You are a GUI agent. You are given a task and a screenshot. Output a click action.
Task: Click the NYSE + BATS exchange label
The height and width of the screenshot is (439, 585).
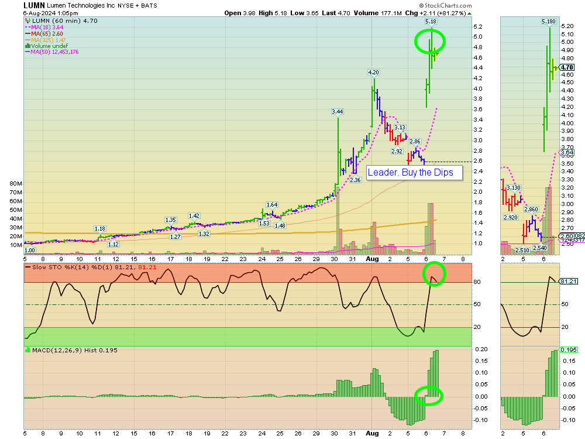click(137, 6)
